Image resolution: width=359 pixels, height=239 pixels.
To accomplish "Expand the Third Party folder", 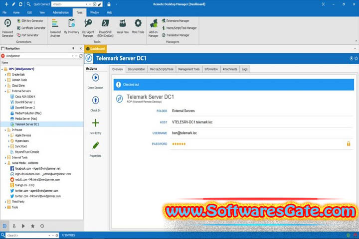I will 5,202.
